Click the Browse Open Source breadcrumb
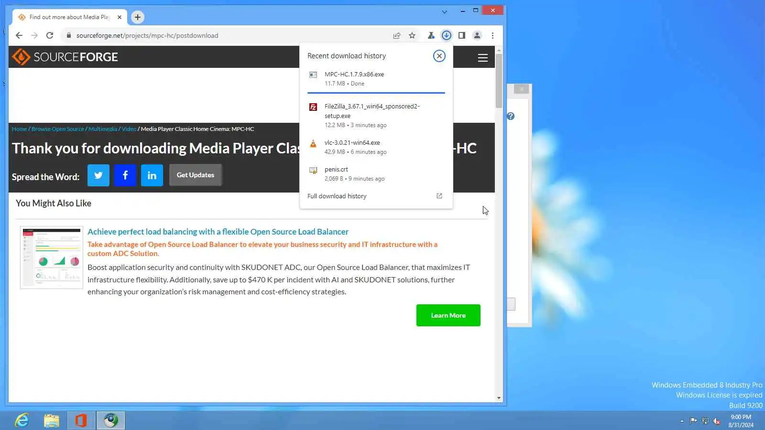Screen dimensions: 765x430 (x=58, y=129)
